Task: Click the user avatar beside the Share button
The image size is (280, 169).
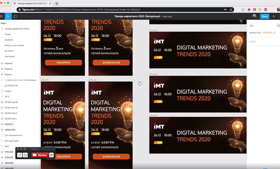Action: [254, 16]
